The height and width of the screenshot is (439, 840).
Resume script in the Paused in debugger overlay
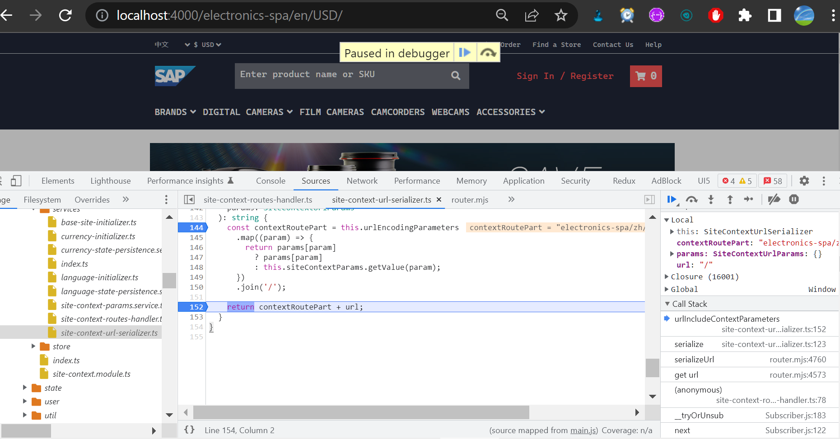tap(465, 53)
